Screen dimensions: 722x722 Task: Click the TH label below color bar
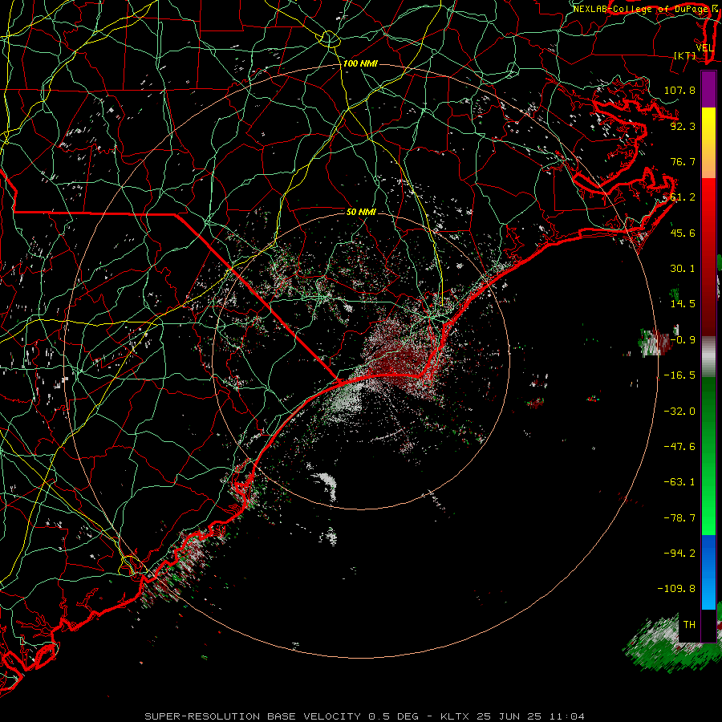pos(689,625)
